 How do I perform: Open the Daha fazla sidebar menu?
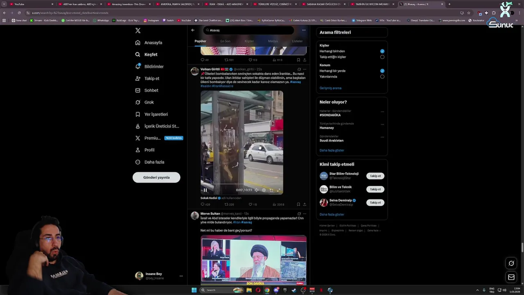tap(150, 162)
